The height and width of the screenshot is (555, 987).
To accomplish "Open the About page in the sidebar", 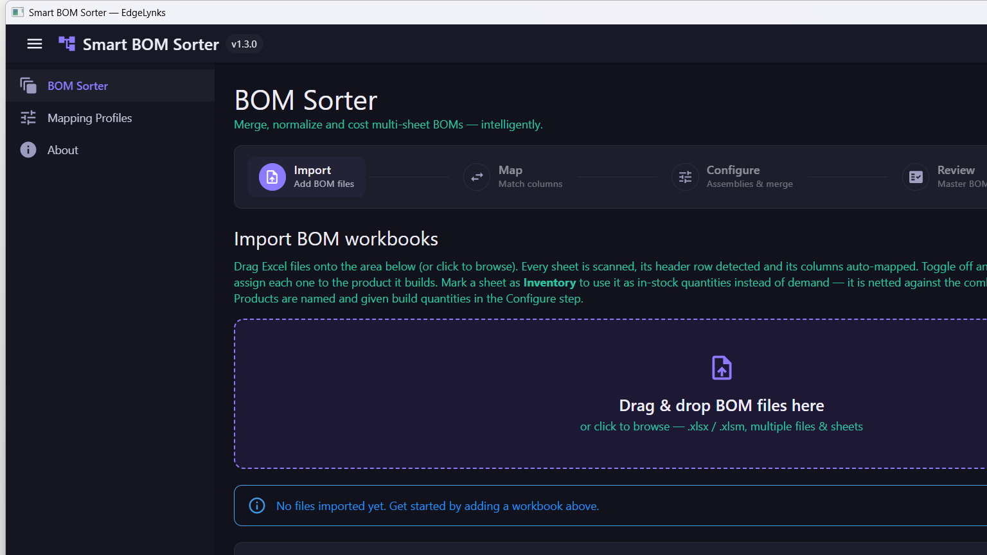I will click(x=111, y=150).
